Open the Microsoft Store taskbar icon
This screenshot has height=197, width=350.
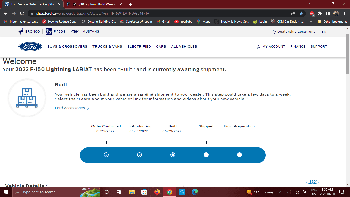point(144,192)
